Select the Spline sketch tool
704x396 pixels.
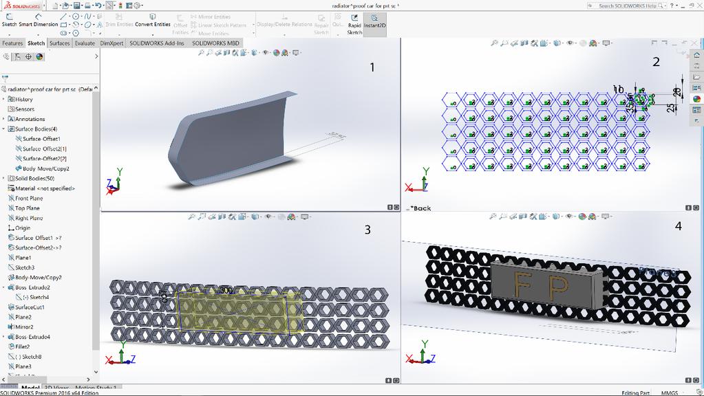87,16
